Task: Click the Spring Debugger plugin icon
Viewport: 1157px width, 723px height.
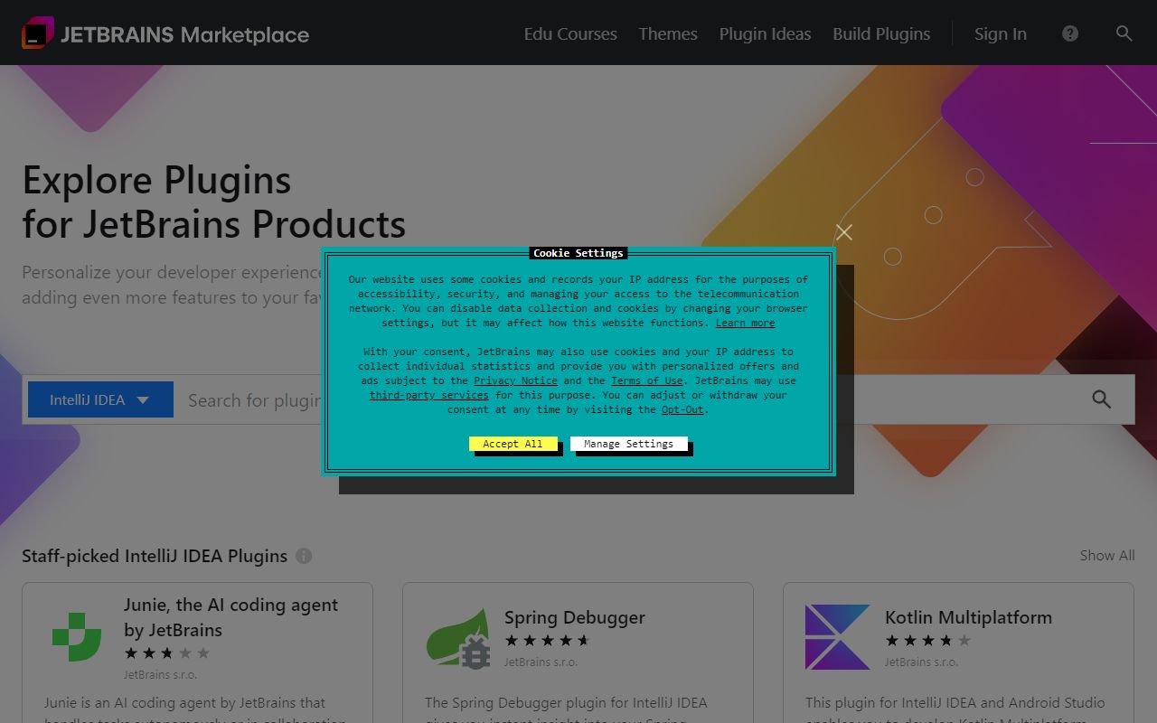Action: coord(458,636)
